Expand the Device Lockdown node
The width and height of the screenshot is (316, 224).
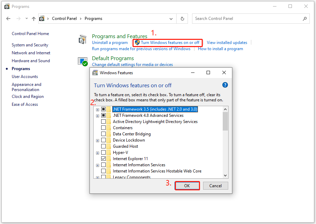pyautogui.click(x=97, y=141)
